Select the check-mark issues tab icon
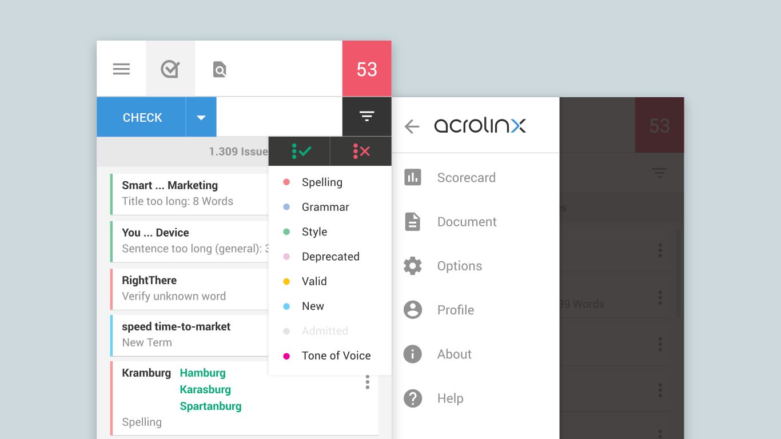The image size is (781, 439). click(x=170, y=69)
